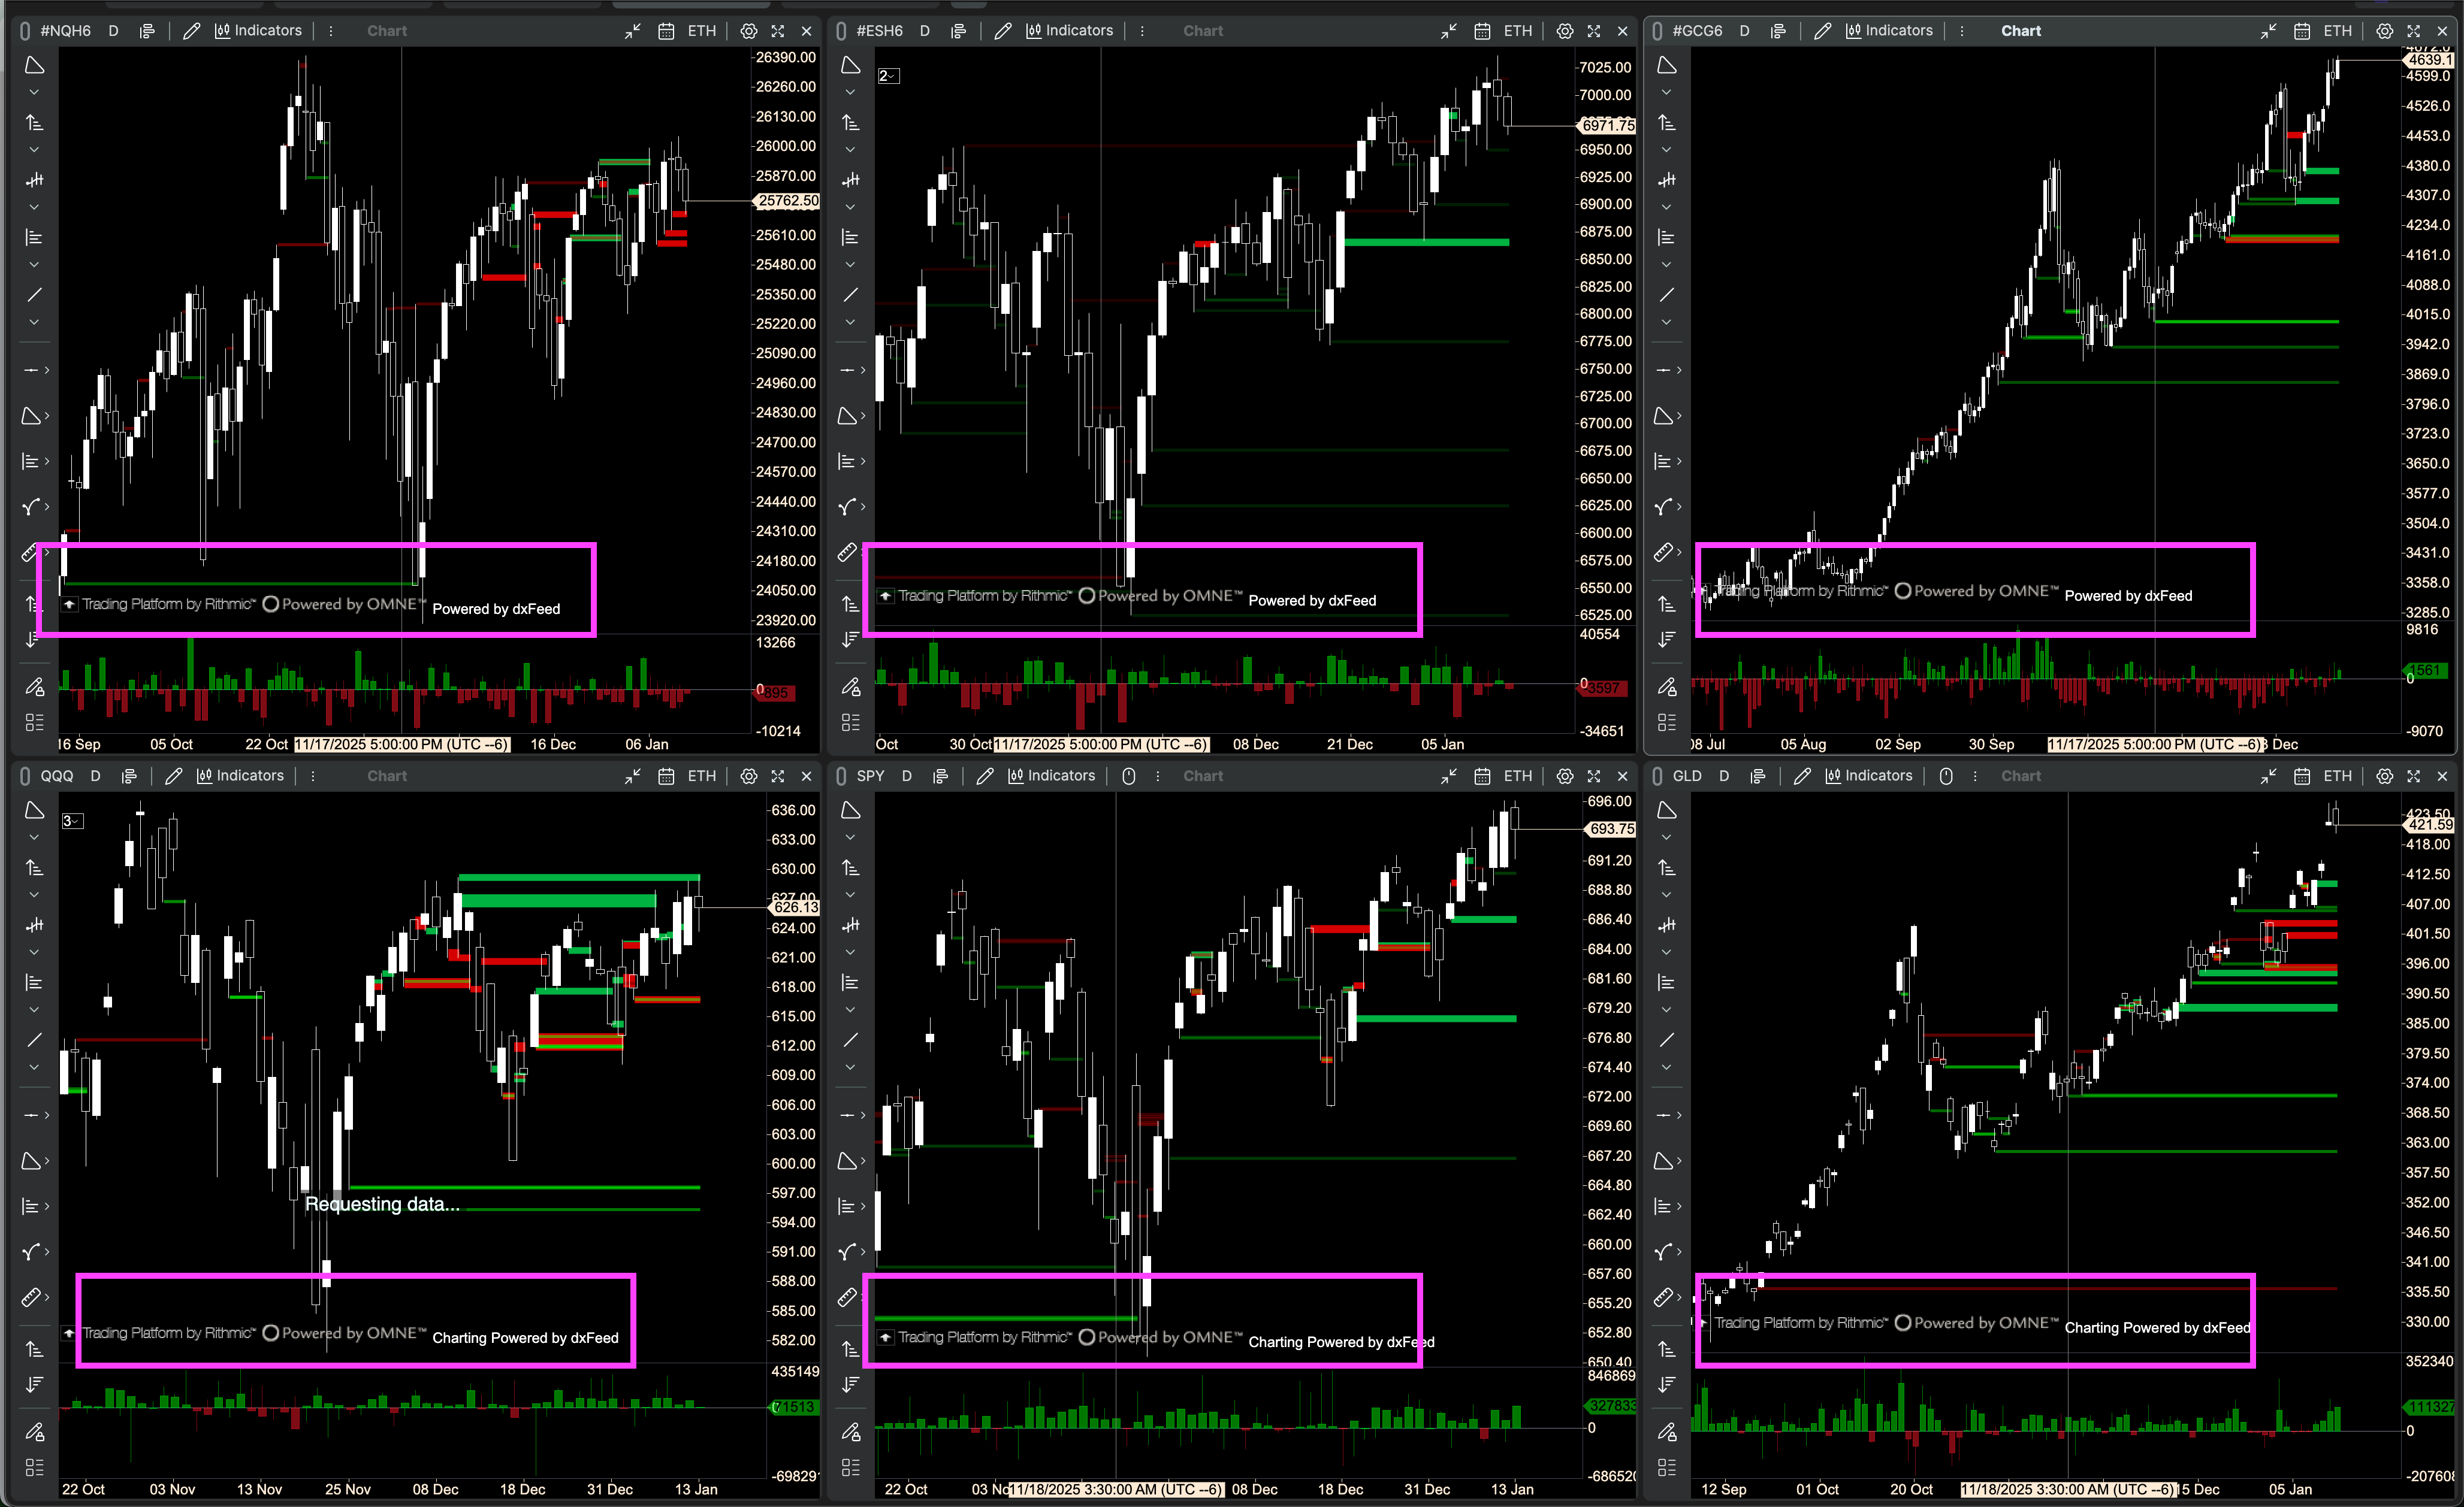Open the D interval dropdown for GLD
2464x1507 pixels.
coord(1724,776)
